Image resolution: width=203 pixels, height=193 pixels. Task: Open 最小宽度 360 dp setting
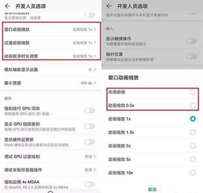pos(50,83)
